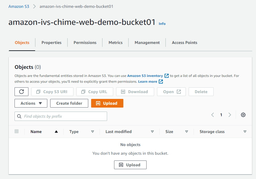256x179 pixels.
Task: Click breadcrumb text amazon-ivs-chime-web-demo-bucket01
Action: coord(76,7)
